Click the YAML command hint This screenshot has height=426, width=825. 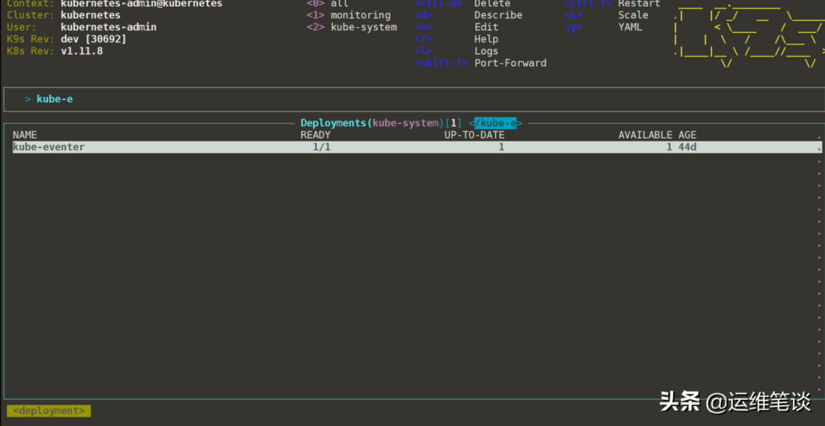629,27
